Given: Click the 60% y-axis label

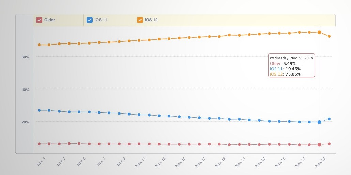Looking at the screenshot, I should (x=26, y=57).
